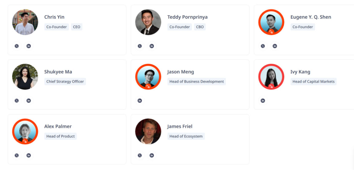The image size is (354, 170).
Task: Open Teddy Pornprinya's X profile icon
Action: (x=140, y=46)
